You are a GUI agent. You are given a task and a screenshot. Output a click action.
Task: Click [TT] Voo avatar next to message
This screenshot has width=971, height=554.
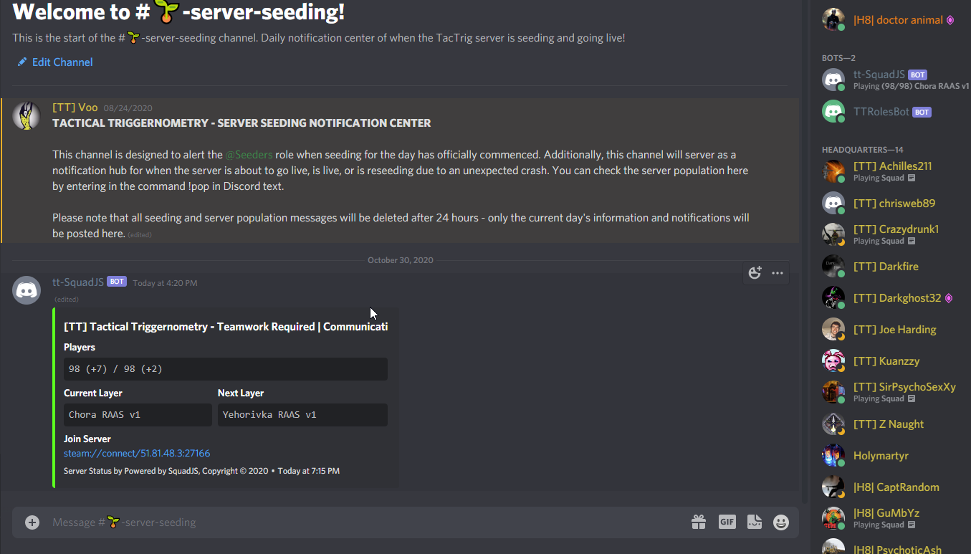click(x=27, y=116)
